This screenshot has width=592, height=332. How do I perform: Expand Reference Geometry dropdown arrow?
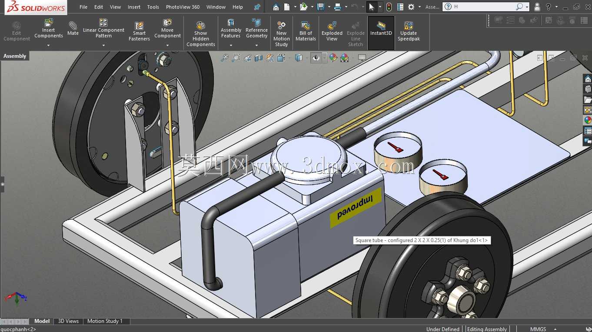click(256, 45)
